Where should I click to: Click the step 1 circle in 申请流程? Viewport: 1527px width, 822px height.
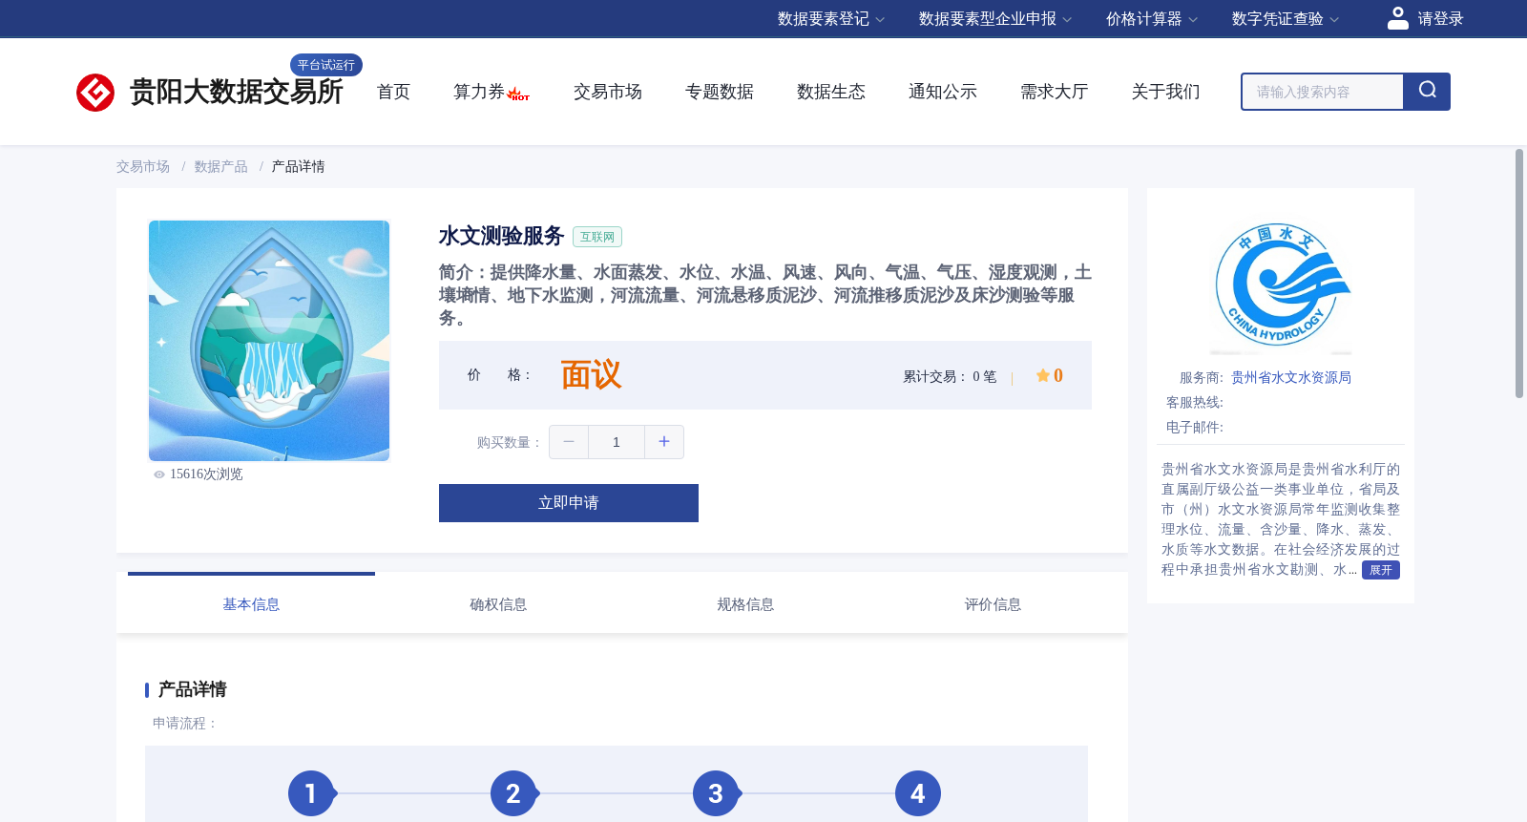coord(311,793)
